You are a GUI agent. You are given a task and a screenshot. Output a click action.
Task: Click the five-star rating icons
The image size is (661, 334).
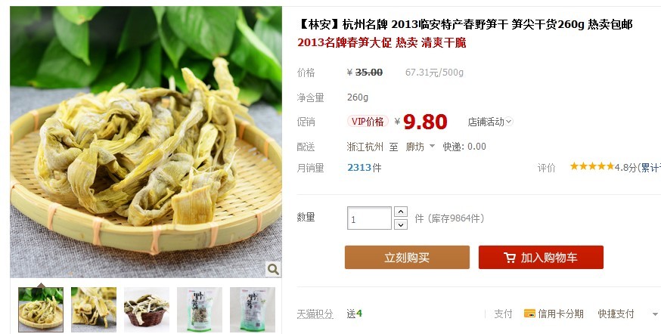pos(592,166)
